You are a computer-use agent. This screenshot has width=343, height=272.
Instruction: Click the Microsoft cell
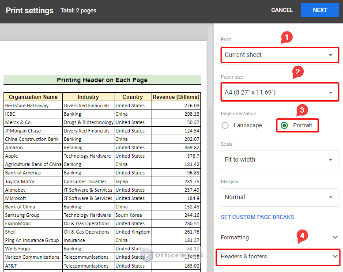click(33, 198)
